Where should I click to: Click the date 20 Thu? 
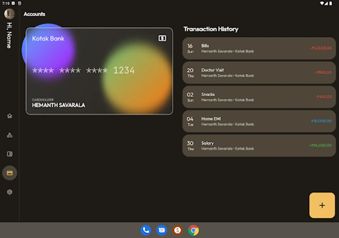190,73
